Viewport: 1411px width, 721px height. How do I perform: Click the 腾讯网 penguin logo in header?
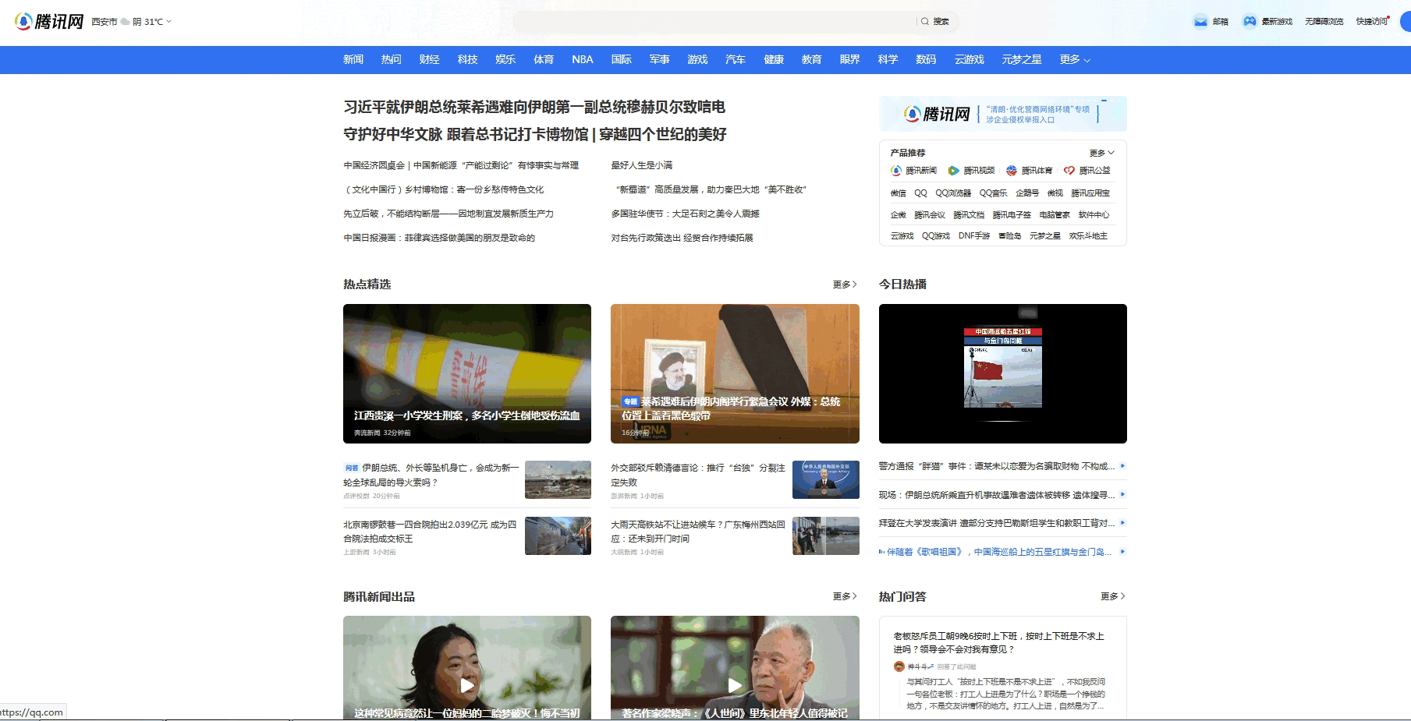pos(48,22)
